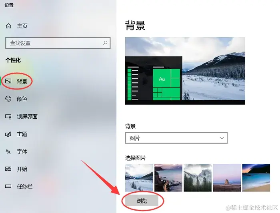
Task: Click the 浏览 browse button
Action: [x=142, y=201]
